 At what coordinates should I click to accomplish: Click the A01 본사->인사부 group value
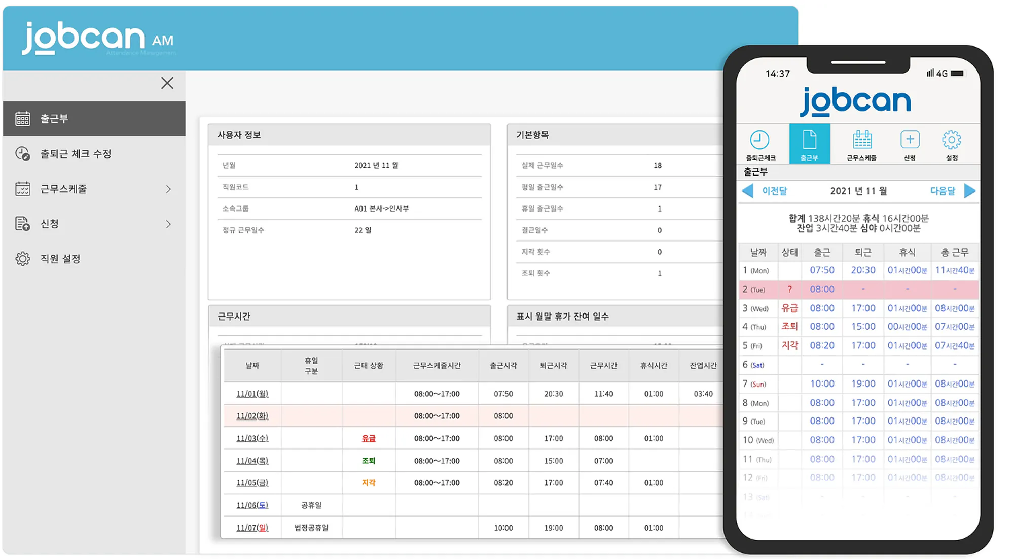pyautogui.click(x=382, y=208)
